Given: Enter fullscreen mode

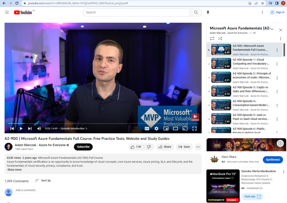Looking at the screenshot, I should coord(195,129).
